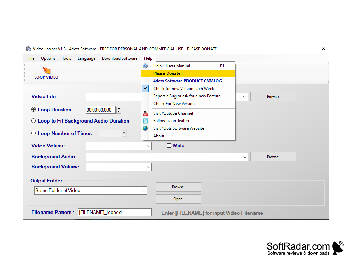Choose Visit 4dots Software Website
Screen dimensions: 352x264
pos(188,128)
